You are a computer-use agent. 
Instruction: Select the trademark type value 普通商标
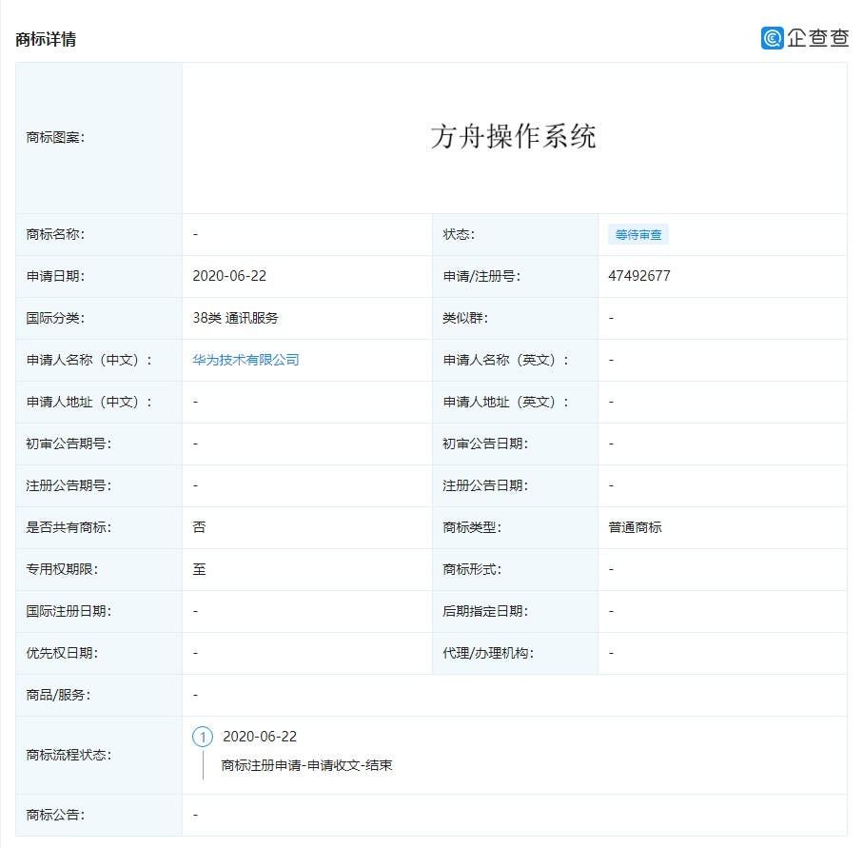(x=636, y=527)
